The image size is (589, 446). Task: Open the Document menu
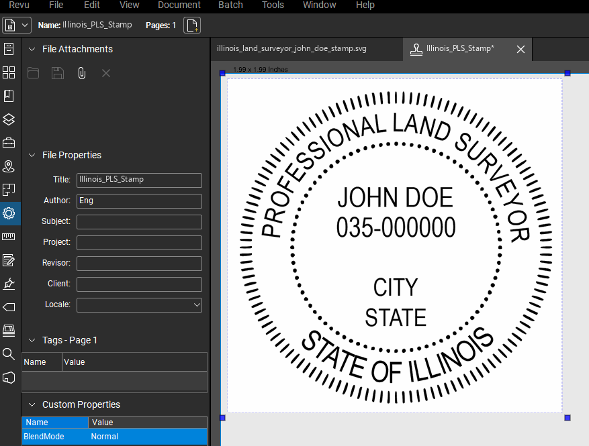click(179, 5)
